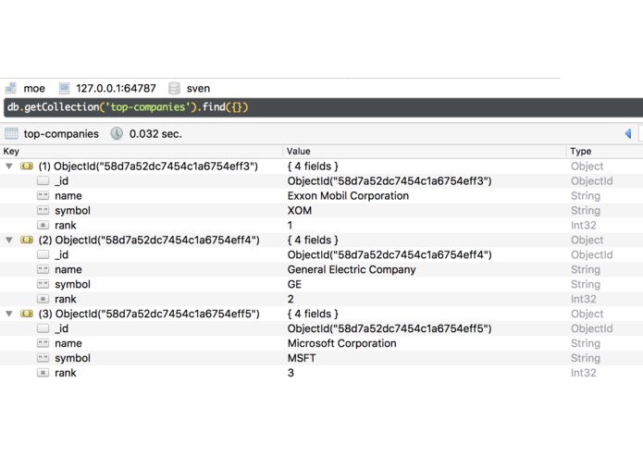The width and height of the screenshot is (643, 457).
Task: Click the { 4 fields } value of document (1)
Action: (x=313, y=166)
